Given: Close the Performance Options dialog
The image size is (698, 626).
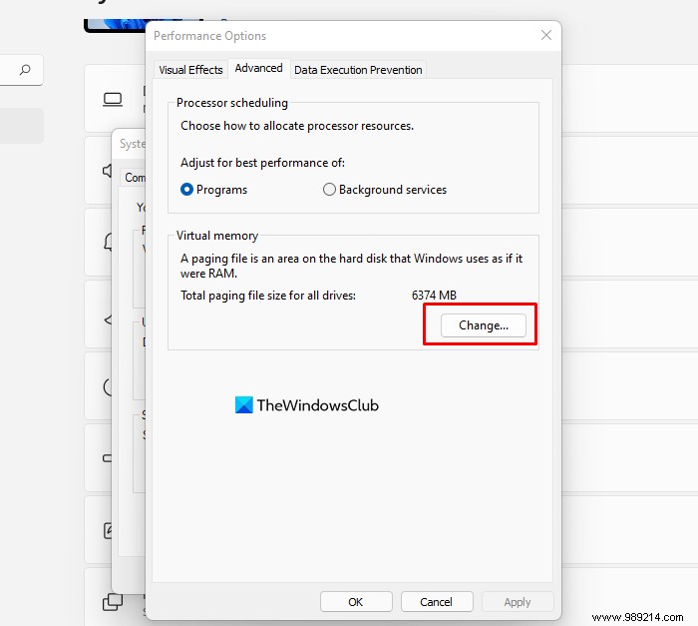Looking at the screenshot, I should point(546,35).
